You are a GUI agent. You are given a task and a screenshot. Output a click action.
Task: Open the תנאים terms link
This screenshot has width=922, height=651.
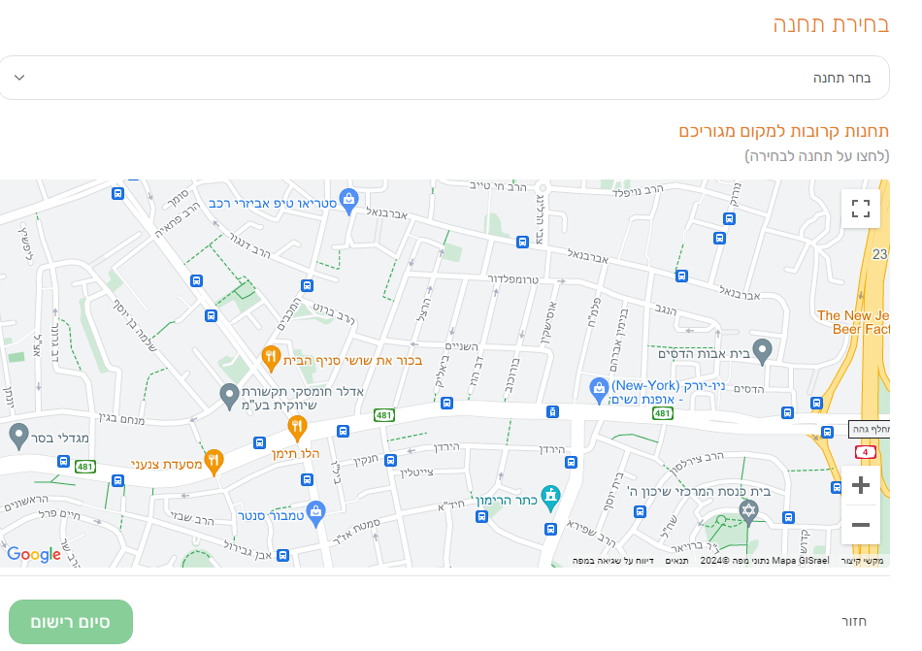(x=676, y=561)
